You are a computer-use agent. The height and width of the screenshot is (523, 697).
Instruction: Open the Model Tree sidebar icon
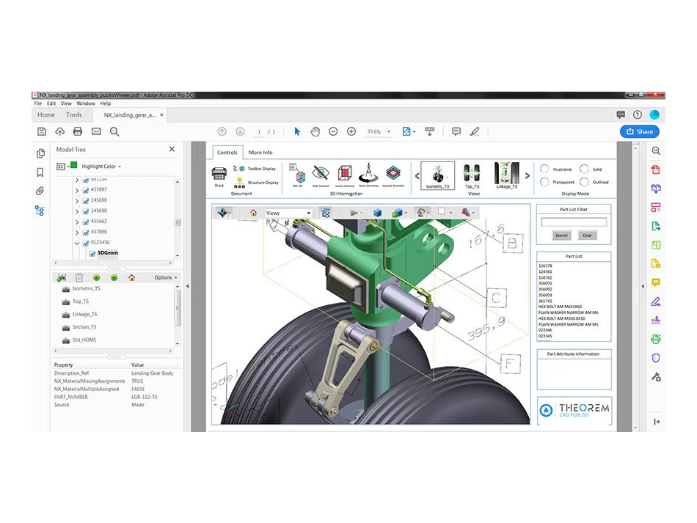tap(40, 211)
